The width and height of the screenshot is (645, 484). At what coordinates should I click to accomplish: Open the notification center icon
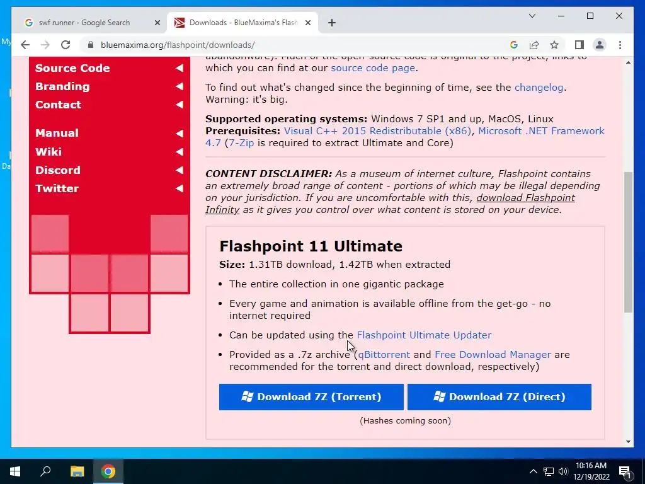point(625,471)
